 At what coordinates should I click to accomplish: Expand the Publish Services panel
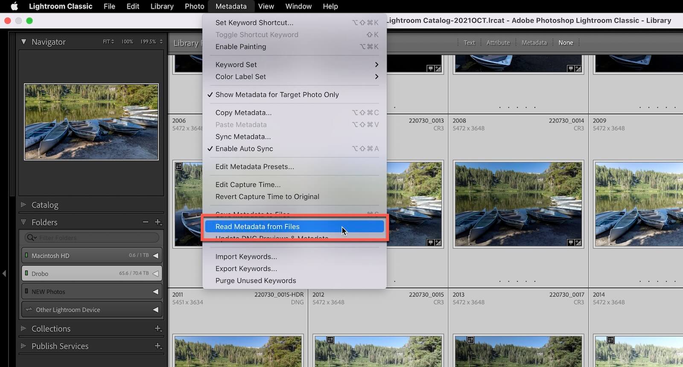(x=23, y=346)
